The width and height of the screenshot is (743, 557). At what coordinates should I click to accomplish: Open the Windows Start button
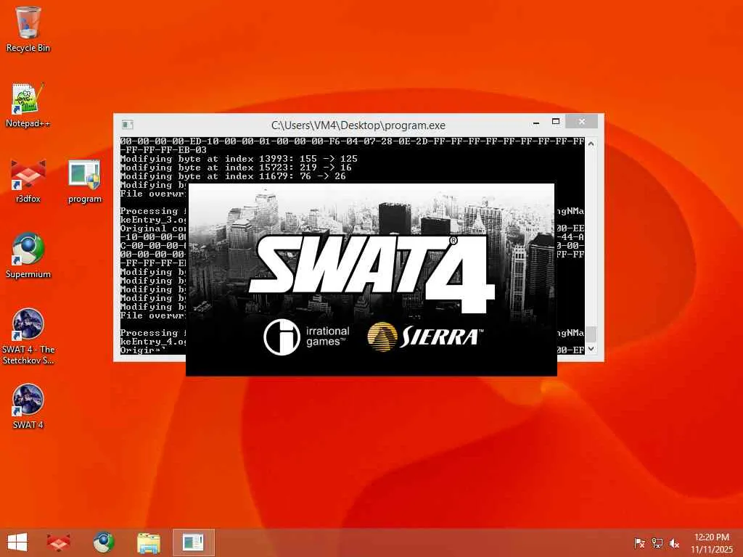[17, 542]
